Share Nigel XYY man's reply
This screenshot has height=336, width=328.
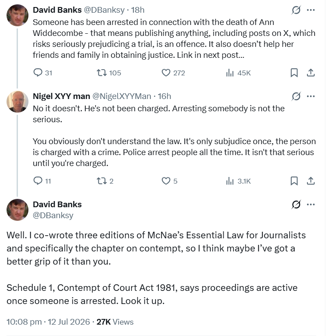pos(311,181)
